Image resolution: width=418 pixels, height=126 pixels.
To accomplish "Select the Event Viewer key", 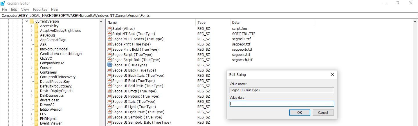I will tap(51, 123).
